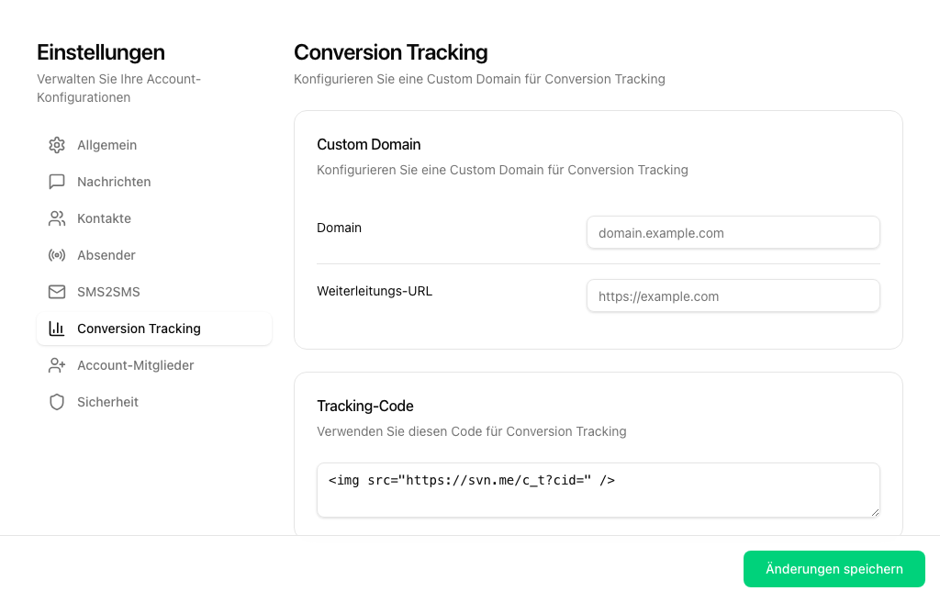Click the Sicherheit shield icon
Screen dimensions: 940x602
coord(57,402)
